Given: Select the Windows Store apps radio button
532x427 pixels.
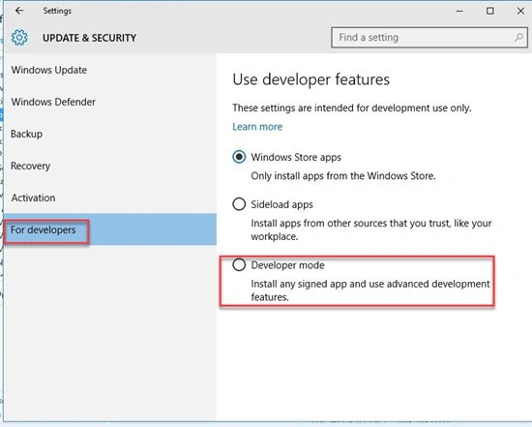Looking at the screenshot, I should point(239,157).
